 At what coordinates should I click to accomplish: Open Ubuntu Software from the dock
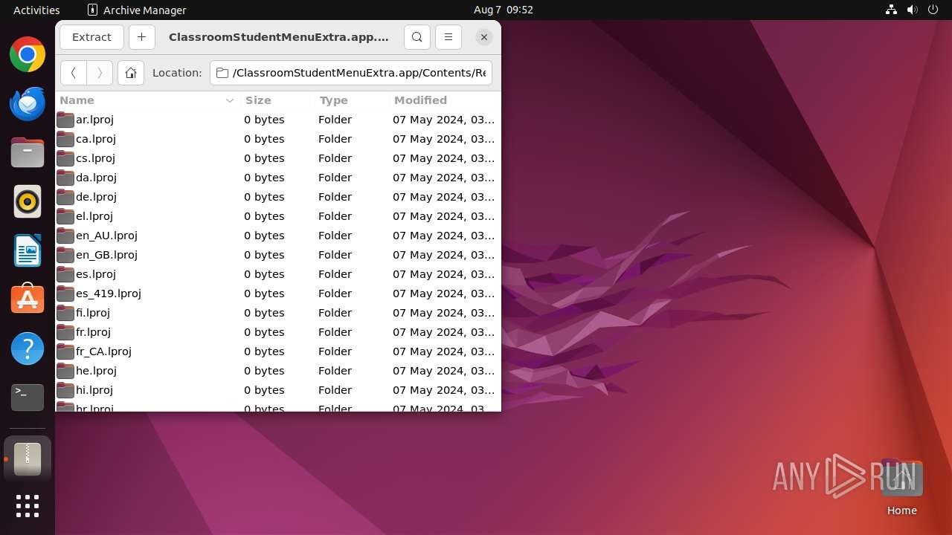click(28, 299)
